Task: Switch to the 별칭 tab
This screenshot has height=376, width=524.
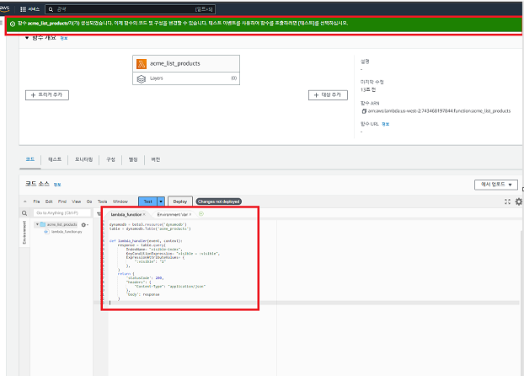Action: tap(133, 159)
